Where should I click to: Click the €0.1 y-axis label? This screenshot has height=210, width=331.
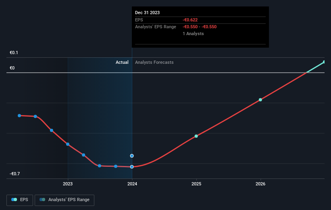click(x=14, y=52)
